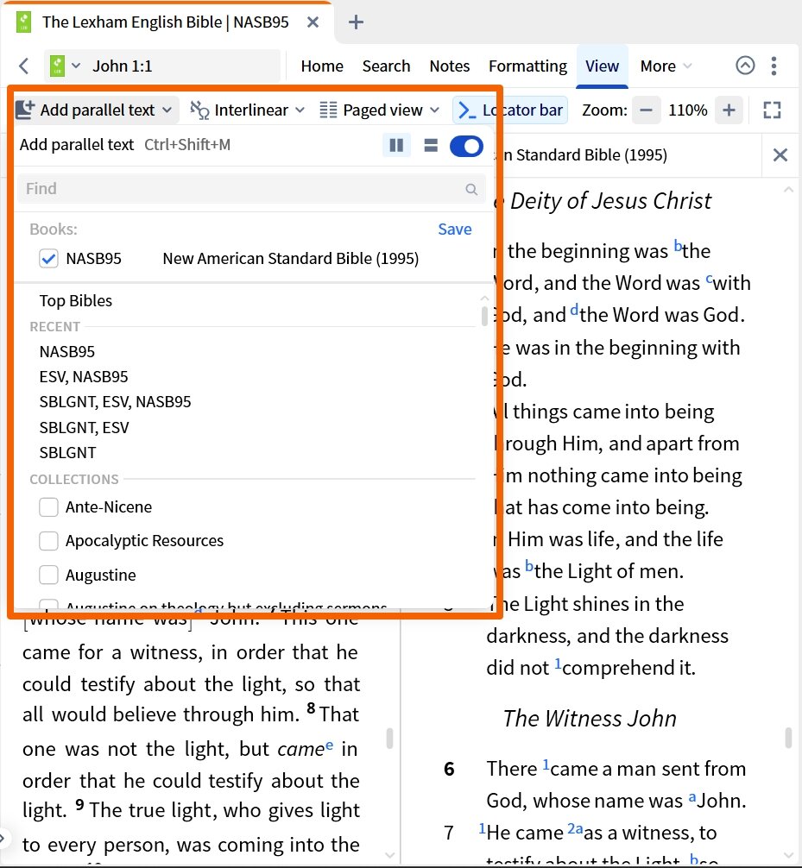
Task: Click the dropdown list scrollbar thumb
Action: (x=484, y=316)
